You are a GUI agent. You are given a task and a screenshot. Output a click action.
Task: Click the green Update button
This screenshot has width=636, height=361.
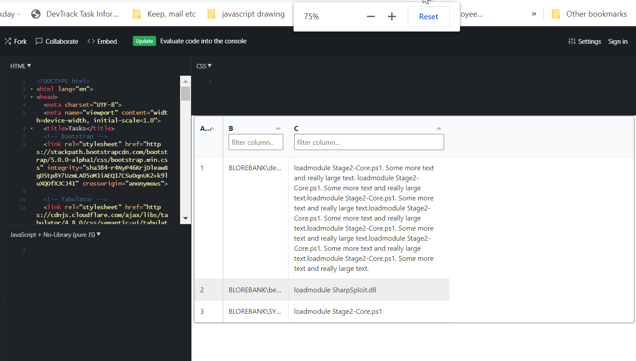click(144, 41)
